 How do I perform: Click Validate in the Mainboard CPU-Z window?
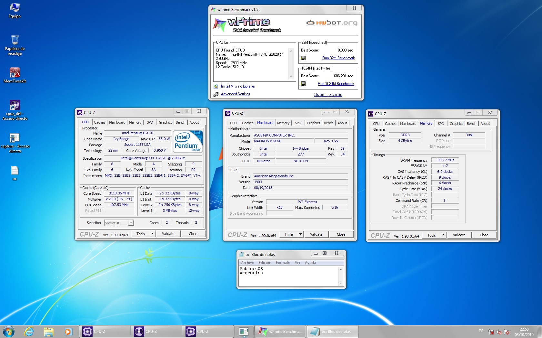point(316,234)
